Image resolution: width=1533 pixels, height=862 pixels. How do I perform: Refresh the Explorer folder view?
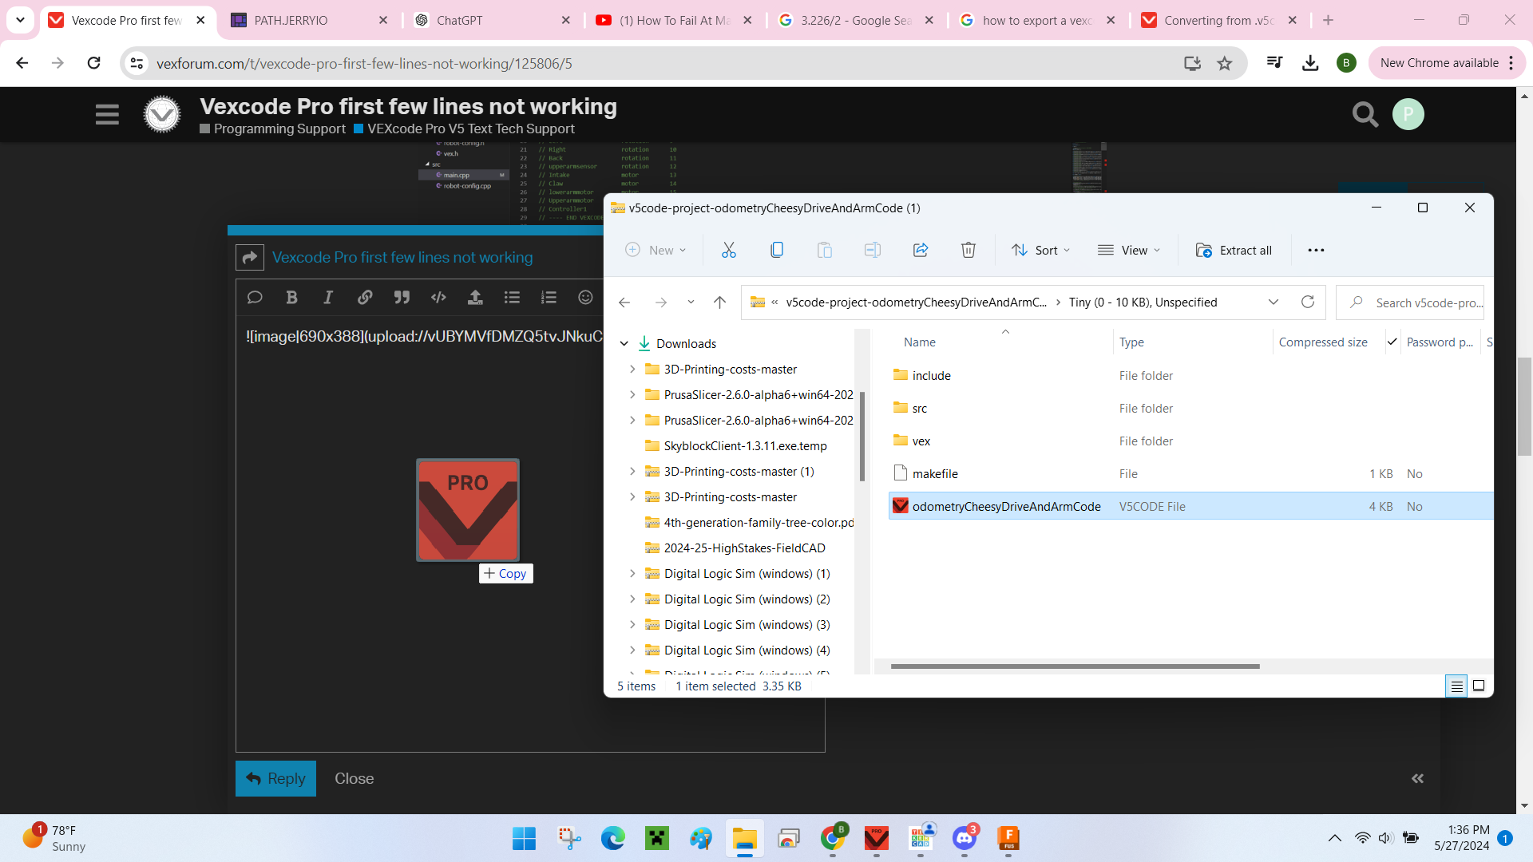pyautogui.click(x=1307, y=302)
